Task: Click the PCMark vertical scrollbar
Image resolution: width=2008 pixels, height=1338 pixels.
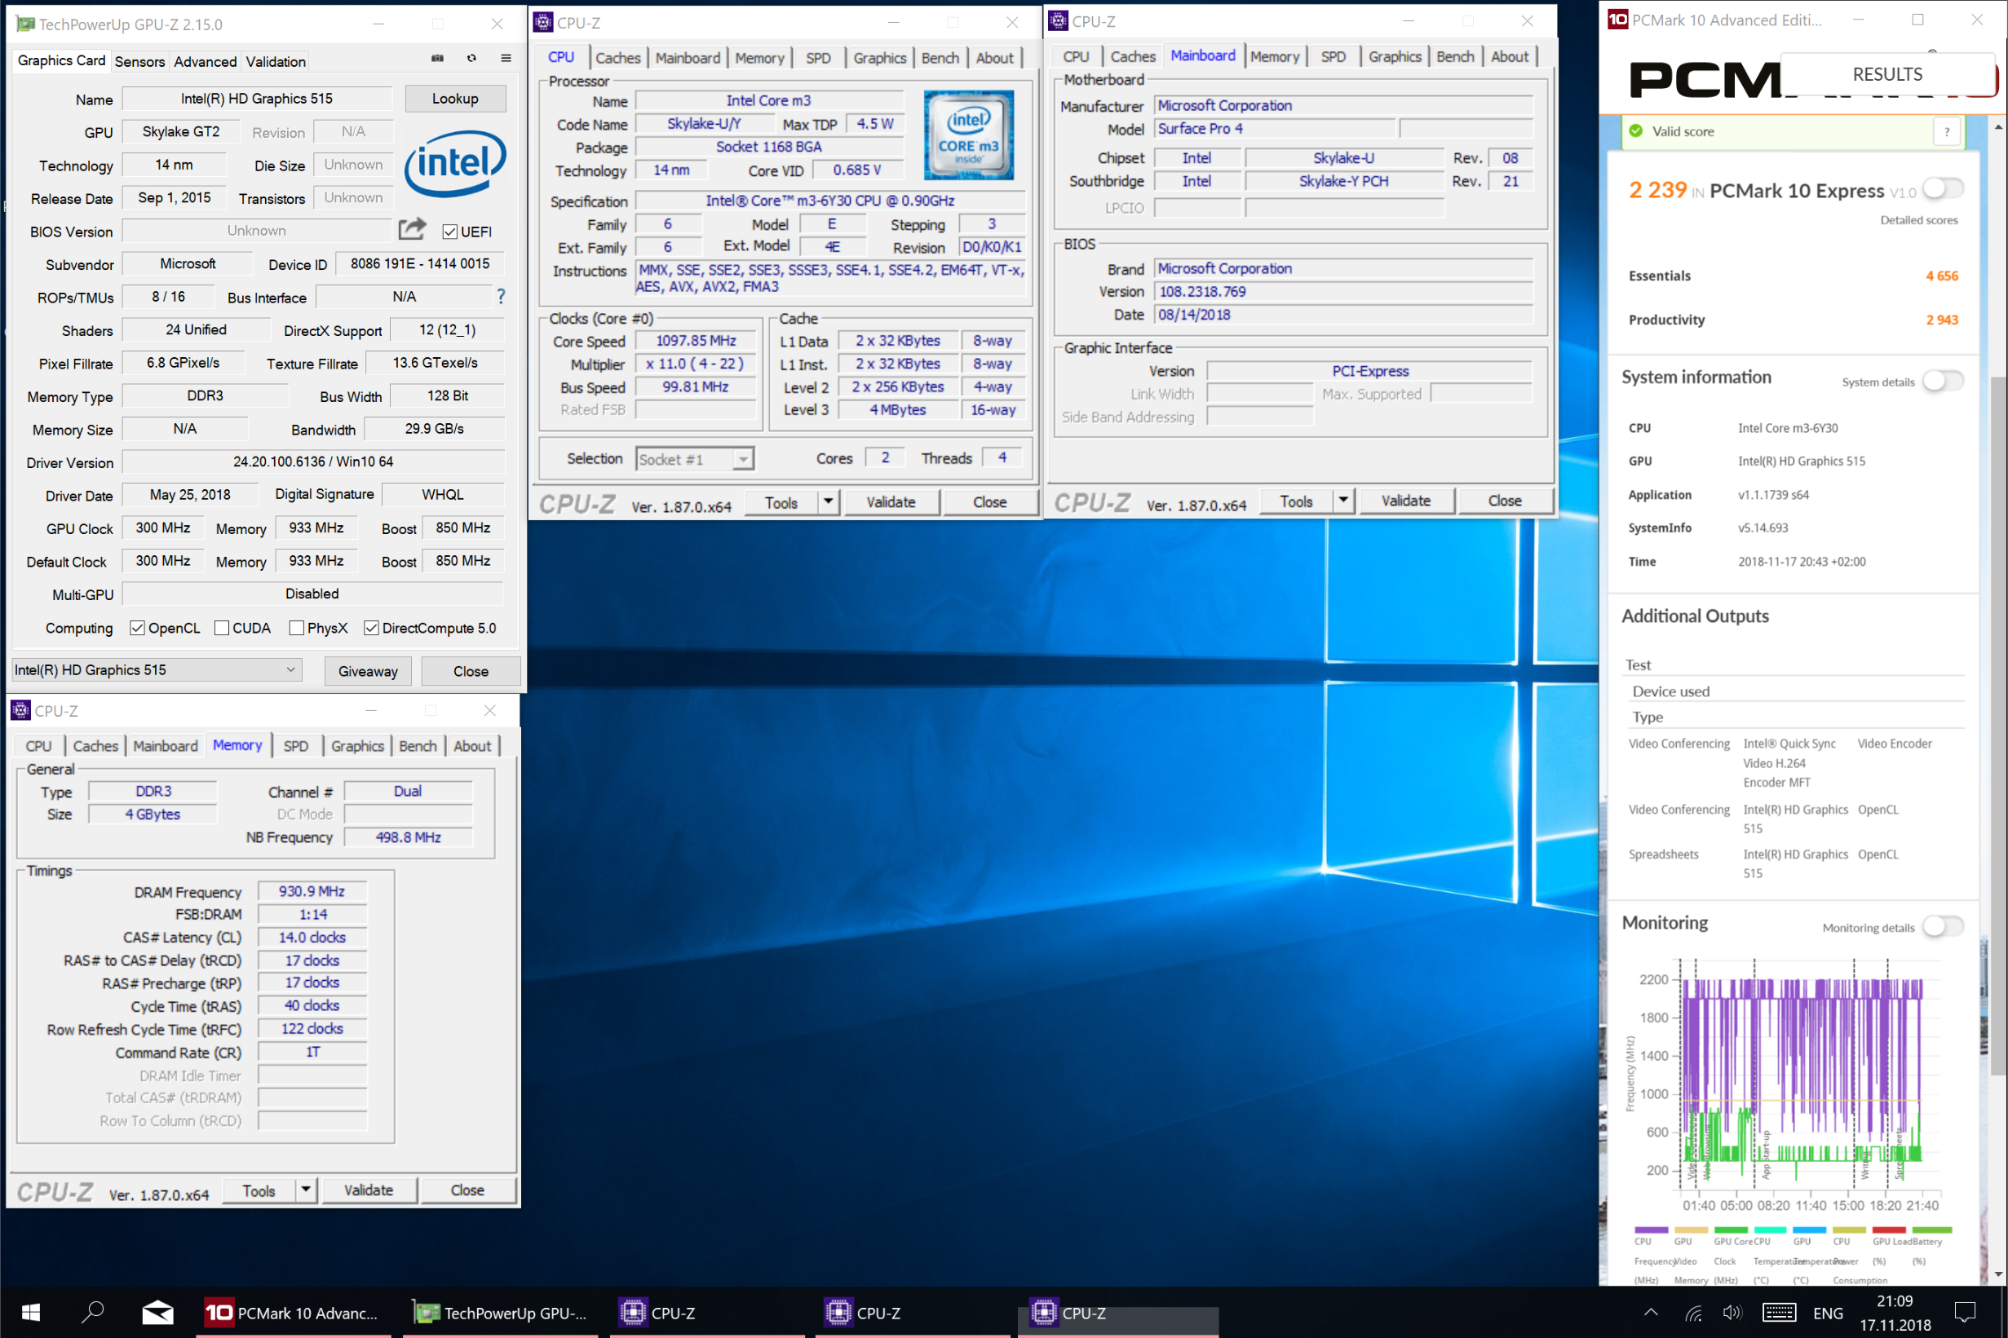Action: coord(1997,726)
